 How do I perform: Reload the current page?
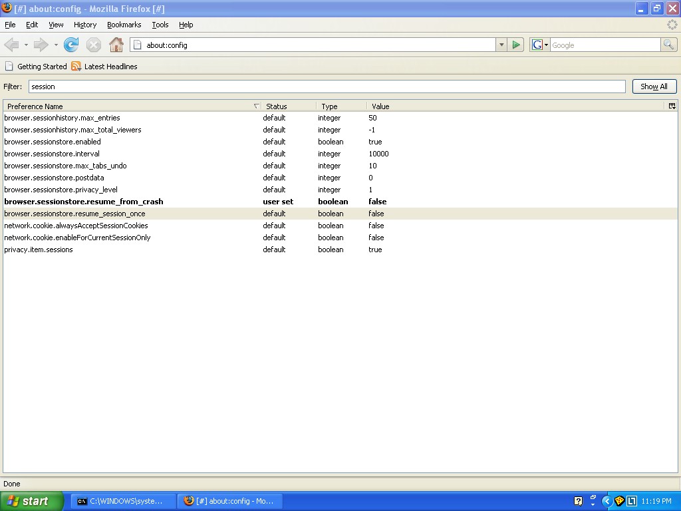click(x=70, y=45)
